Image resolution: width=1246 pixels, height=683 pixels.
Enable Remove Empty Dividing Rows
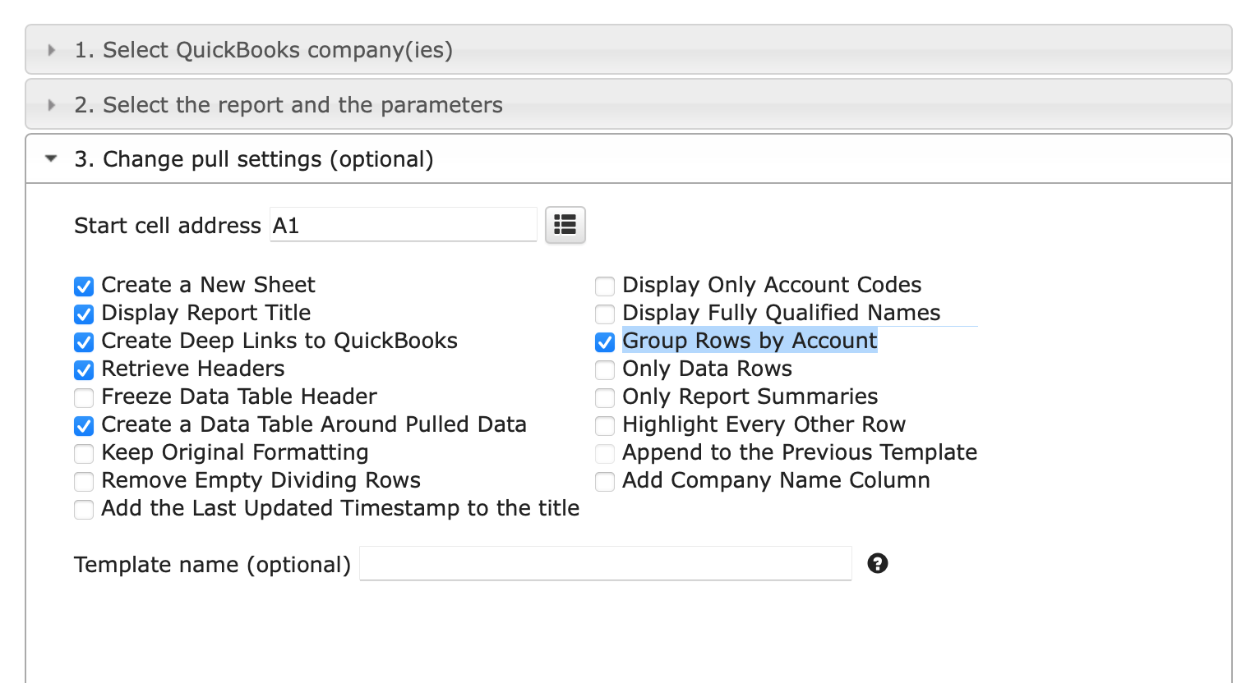84,481
